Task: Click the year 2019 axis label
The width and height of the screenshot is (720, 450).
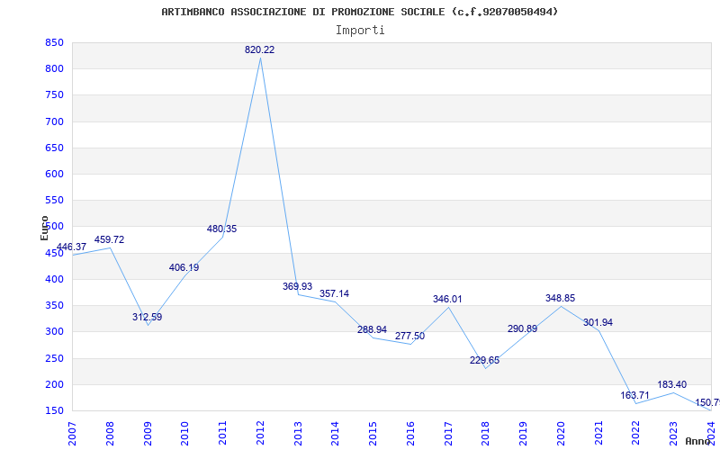Action: tap(524, 434)
